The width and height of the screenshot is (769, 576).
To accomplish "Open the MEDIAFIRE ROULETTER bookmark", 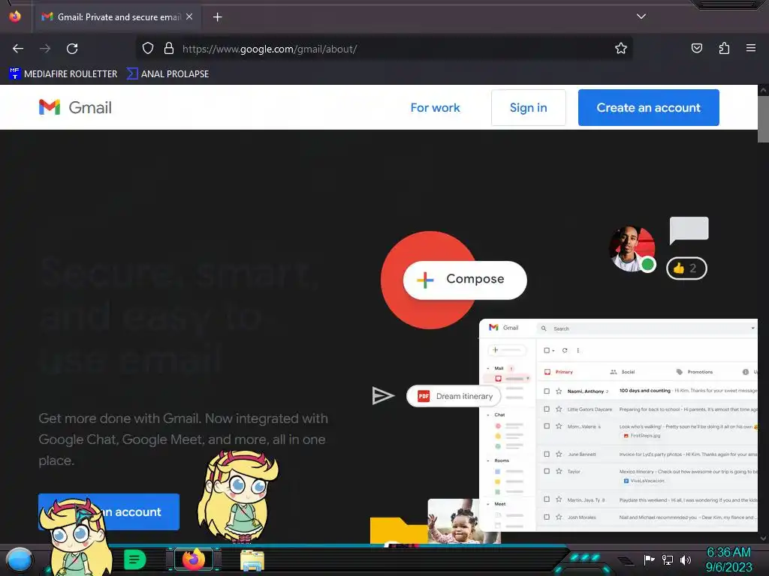I will click(x=63, y=74).
